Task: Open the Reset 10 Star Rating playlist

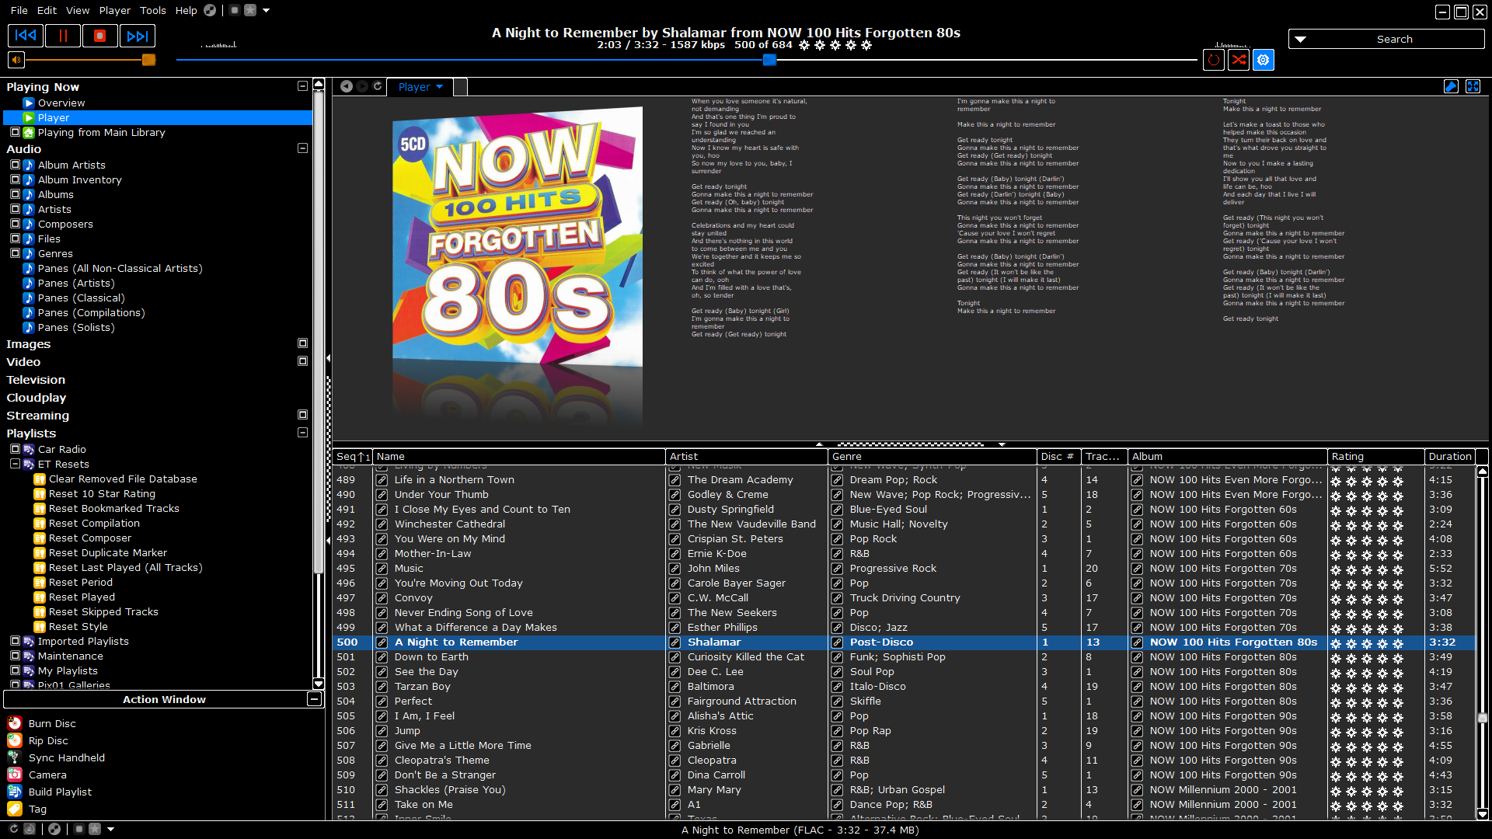Action: click(102, 494)
